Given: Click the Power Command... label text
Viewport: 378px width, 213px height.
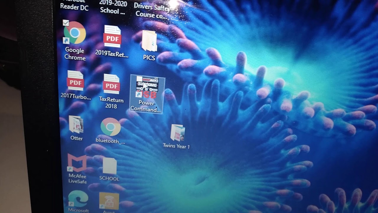Looking at the screenshot, I should (x=146, y=106).
